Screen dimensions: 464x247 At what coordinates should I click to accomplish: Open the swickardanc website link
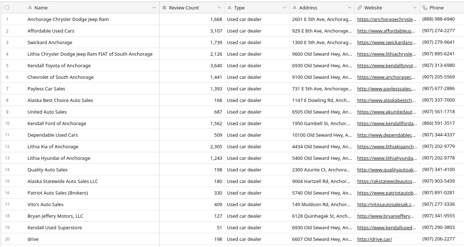click(x=387, y=42)
